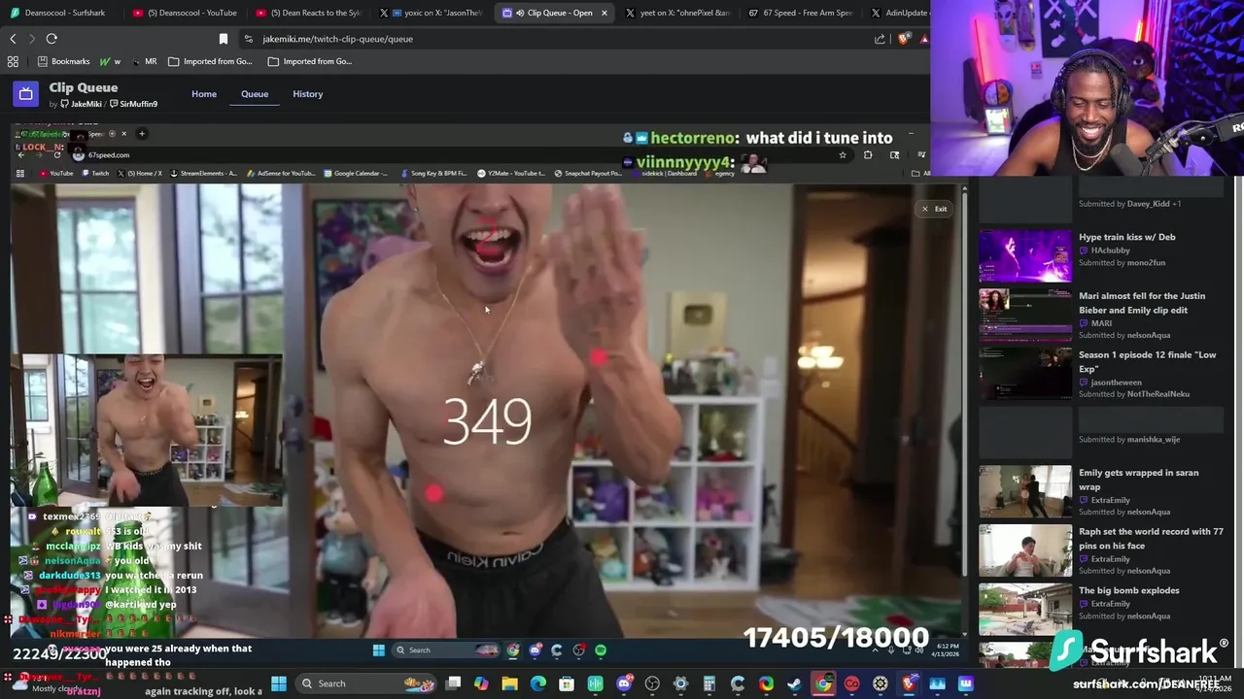
Task: Open the Bookmarks folder on the bookmarks bar
Action: pos(63,61)
